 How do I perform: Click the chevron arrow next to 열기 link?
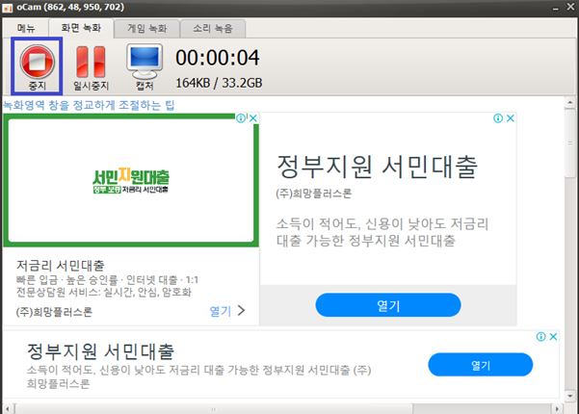(x=242, y=311)
